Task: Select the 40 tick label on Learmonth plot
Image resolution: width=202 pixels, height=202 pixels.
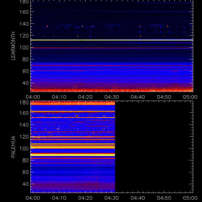Action: click(x=26, y=83)
